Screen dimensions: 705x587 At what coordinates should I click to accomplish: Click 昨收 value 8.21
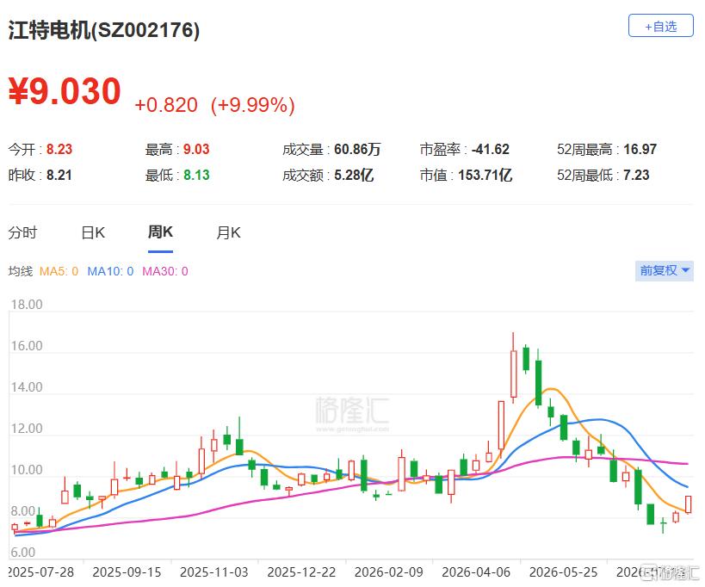(x=59, y=175)
